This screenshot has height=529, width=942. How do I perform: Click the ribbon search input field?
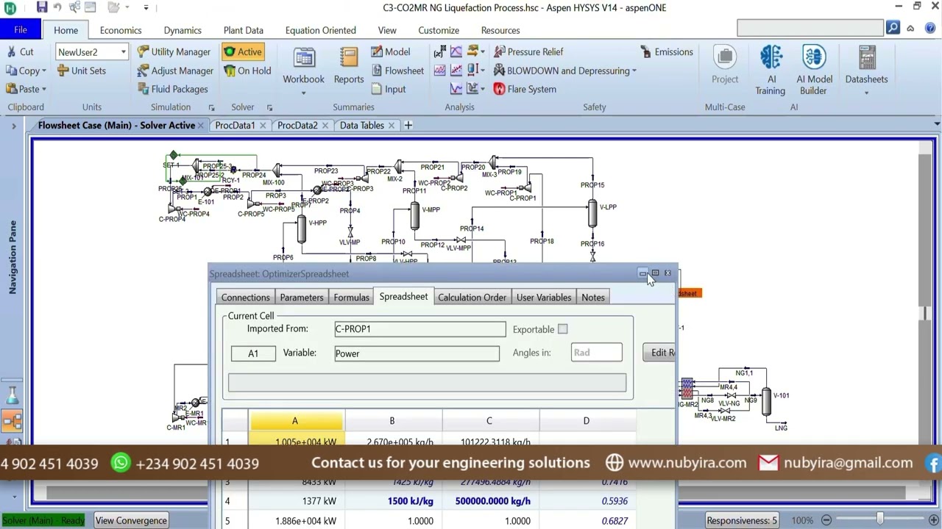810,28
